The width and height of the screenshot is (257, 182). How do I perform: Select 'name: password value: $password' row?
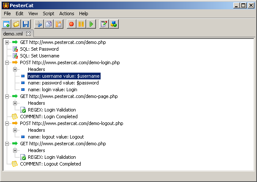(x=63, y=83)
